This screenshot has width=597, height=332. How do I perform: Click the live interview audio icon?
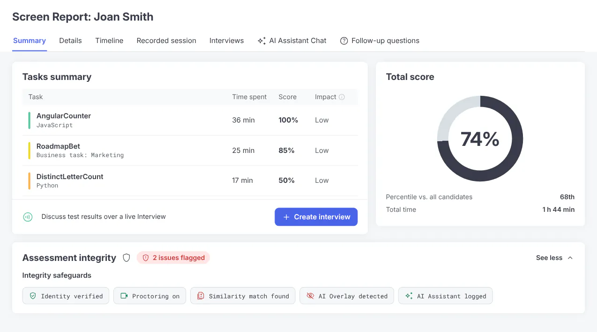[28, 217]
